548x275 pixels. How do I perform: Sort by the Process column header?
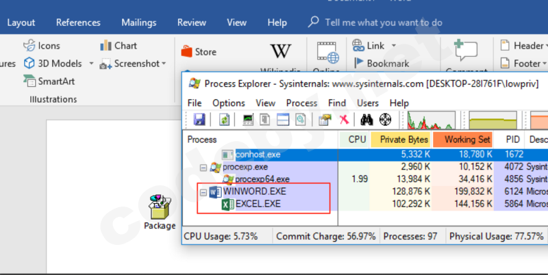coord(260,140)
